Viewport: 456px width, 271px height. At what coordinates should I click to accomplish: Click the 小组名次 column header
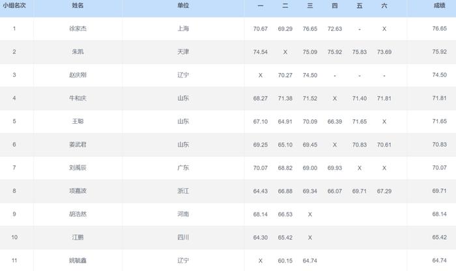point(14,5)
